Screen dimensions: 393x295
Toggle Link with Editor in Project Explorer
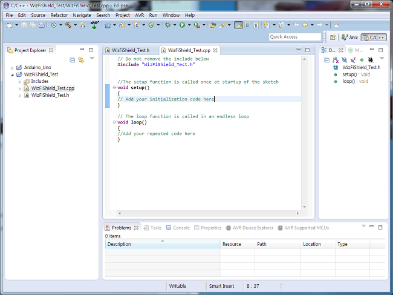81,60
